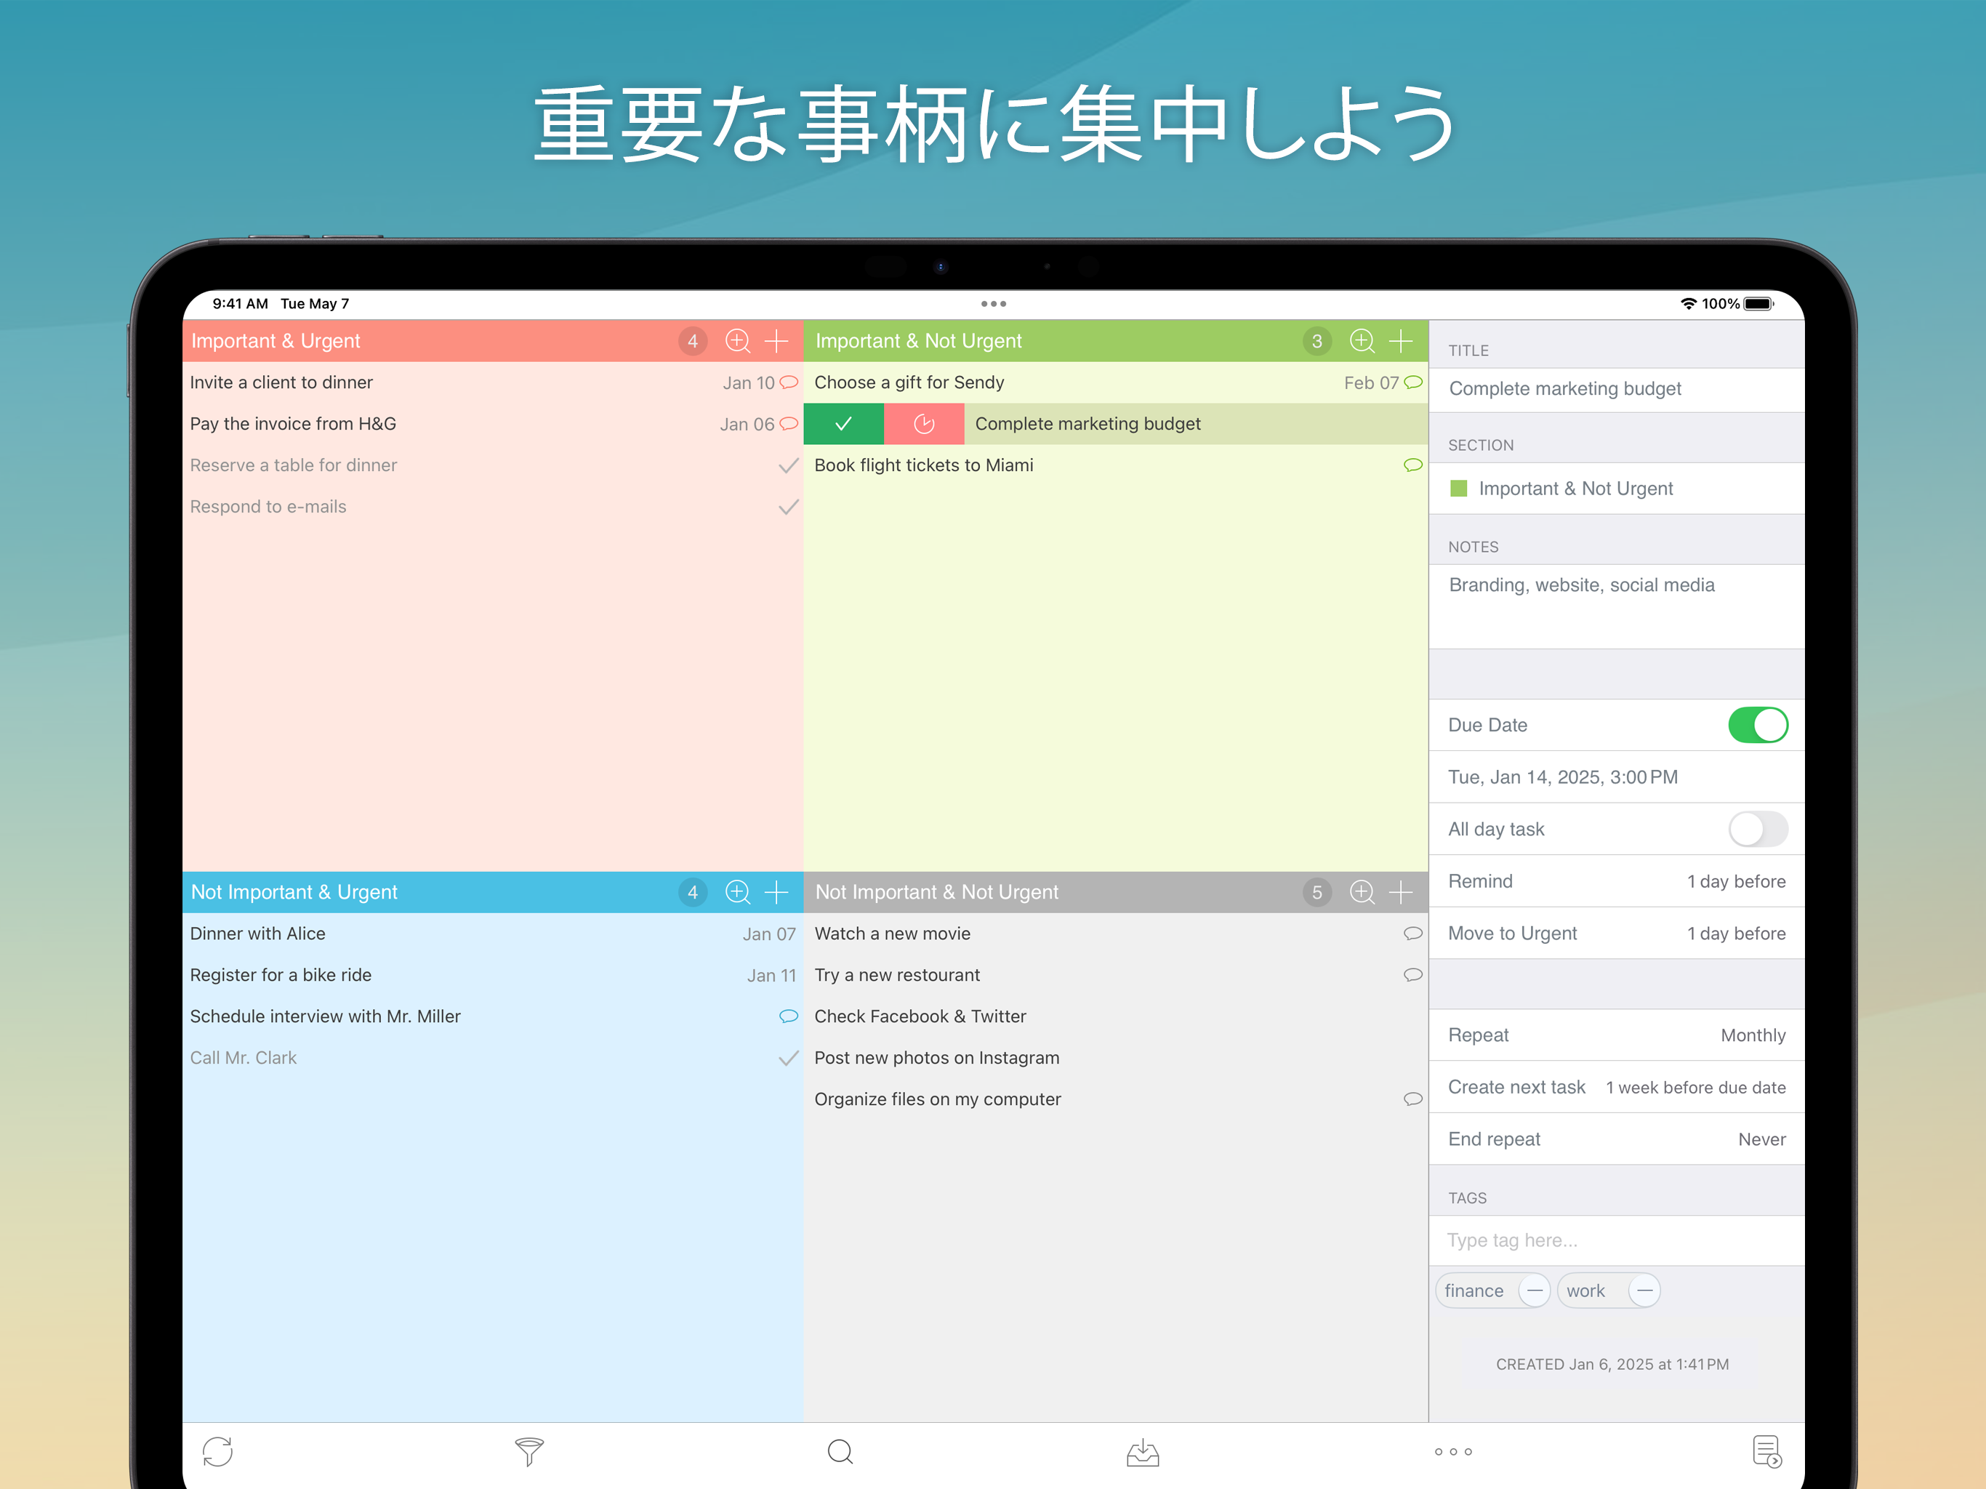The height and width of the screenshot is (1489, 1986).
Task: Edit due date Tue, Jan 14, 2025
Action: (1562, 776)
